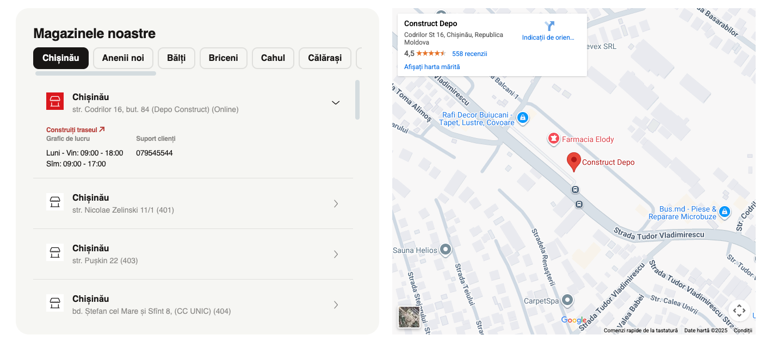Click Farmacia Elody pharmacy marker

coord(553,139)
